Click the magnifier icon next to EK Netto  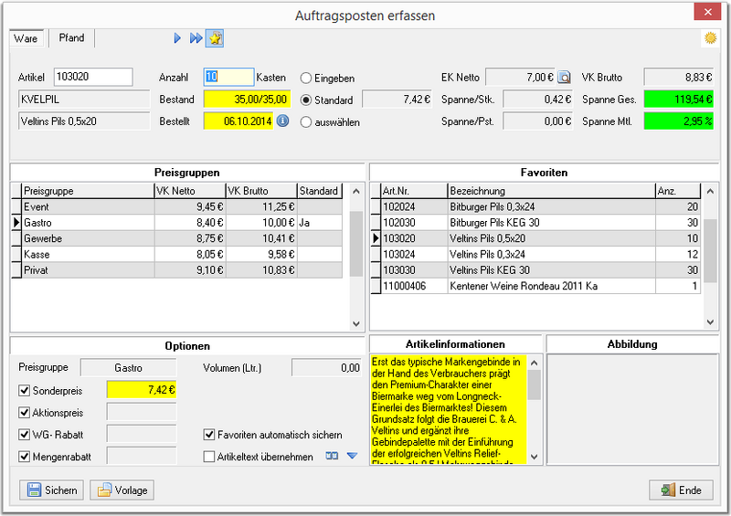pos(564,78)
